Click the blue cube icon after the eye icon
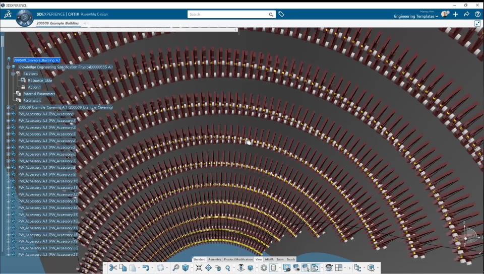 (x=251, y=268)
